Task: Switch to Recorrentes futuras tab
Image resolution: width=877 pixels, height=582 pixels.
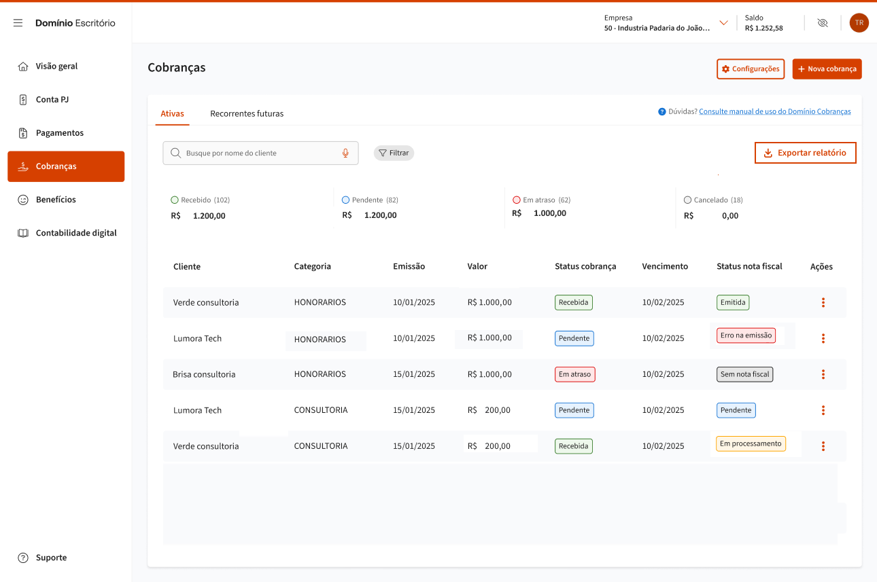Action: 247,113
